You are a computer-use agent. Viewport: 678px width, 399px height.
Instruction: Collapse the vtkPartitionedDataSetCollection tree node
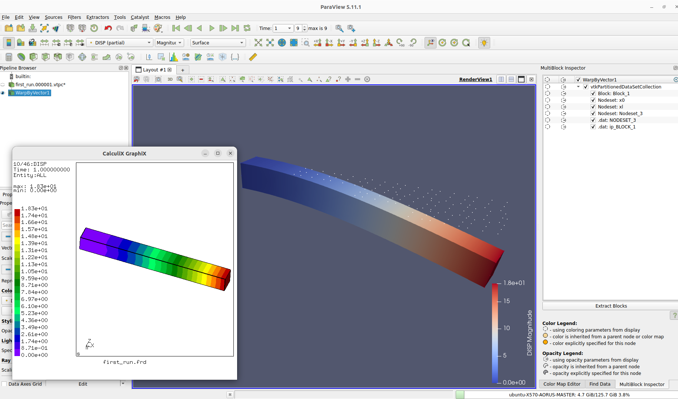578,86
